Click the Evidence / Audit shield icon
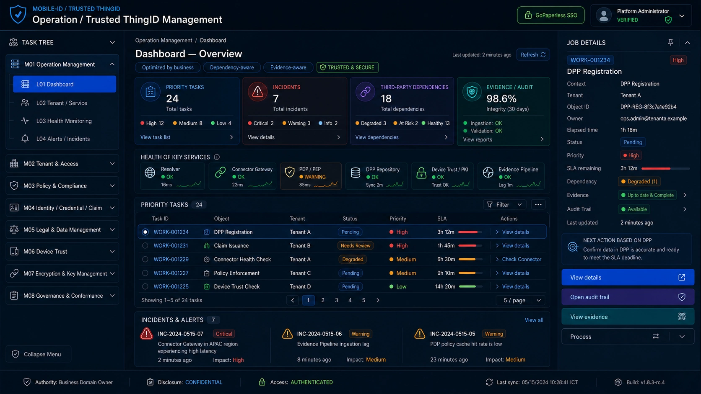The width and height of the screenshot is (701, 394). coord(472,92)
